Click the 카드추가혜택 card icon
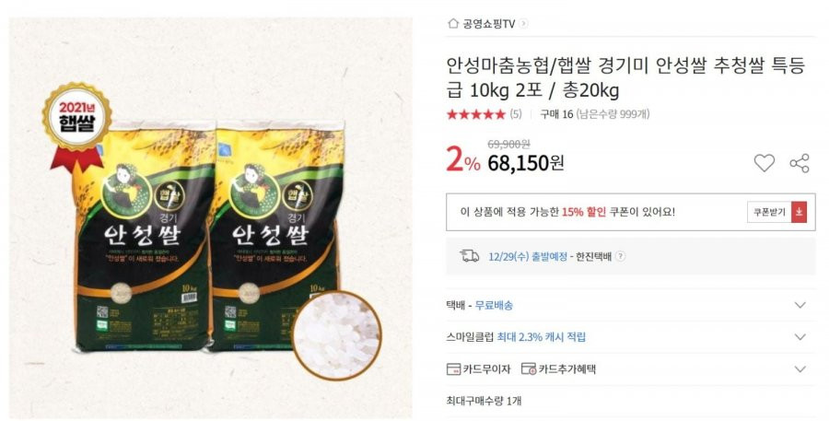 529,369
